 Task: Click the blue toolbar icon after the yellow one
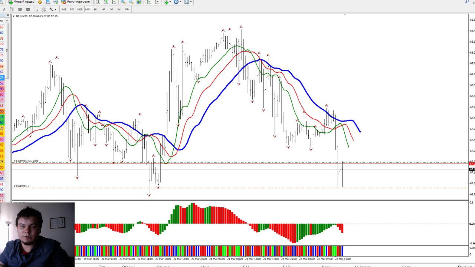coord(48,2)
